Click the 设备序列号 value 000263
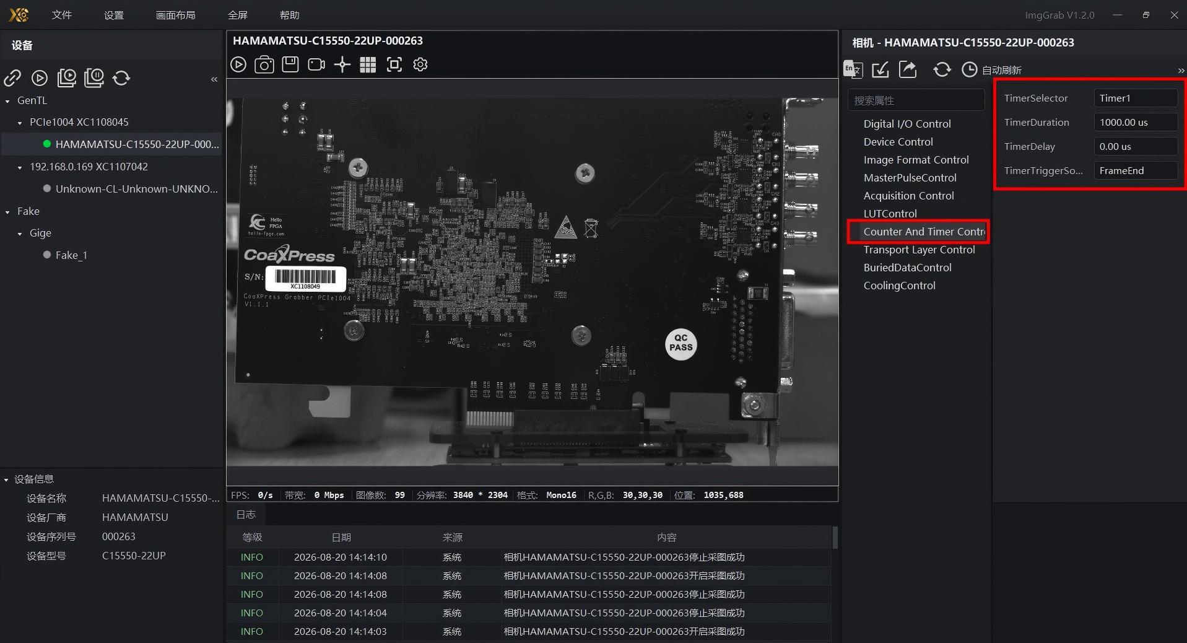Image resolution: width=1187 pixels, height=643 pixels. point(119,537)
